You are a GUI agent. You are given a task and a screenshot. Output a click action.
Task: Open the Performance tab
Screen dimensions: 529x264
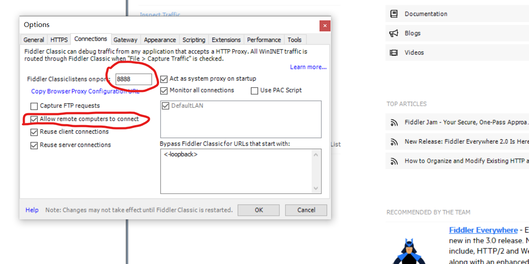tap(264, 40)
